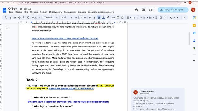Toggle underline formatting

[99, 18]
